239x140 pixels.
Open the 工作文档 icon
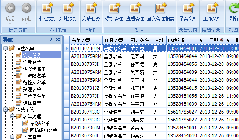(212, 8)
